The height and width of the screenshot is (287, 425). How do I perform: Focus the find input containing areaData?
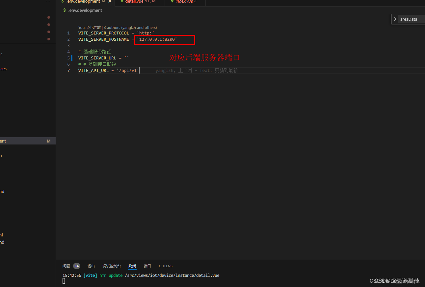coord(412,19)
